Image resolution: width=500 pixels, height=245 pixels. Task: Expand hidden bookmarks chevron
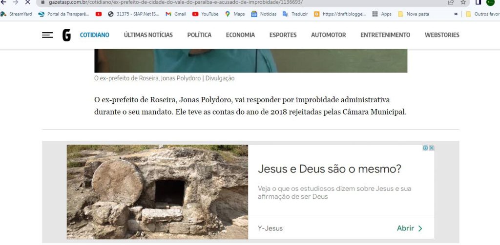[x=456, y=14]
